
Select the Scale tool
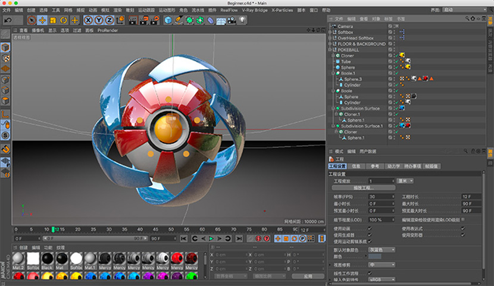point(53,20)
